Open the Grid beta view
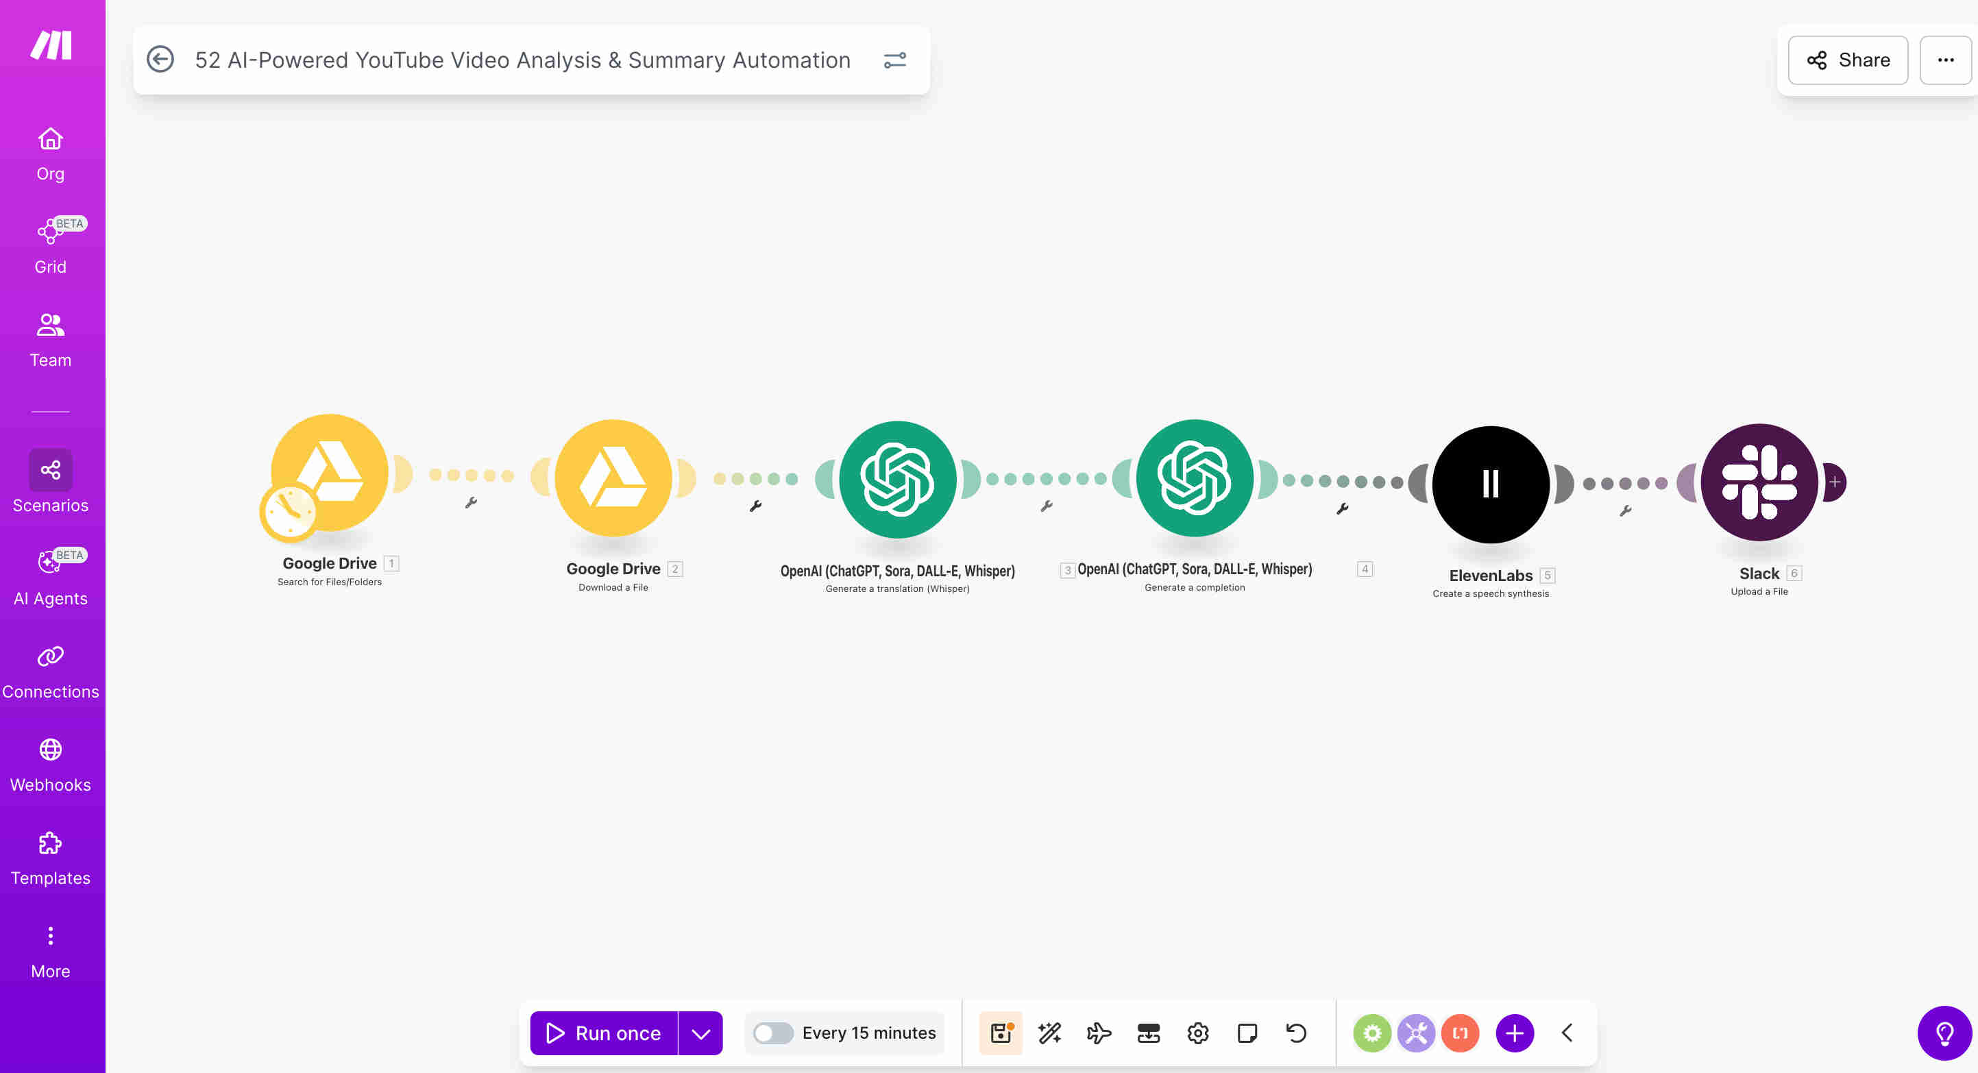Image resolution: width=1978 pixels, height=1073 pixels. click(51, 247)
